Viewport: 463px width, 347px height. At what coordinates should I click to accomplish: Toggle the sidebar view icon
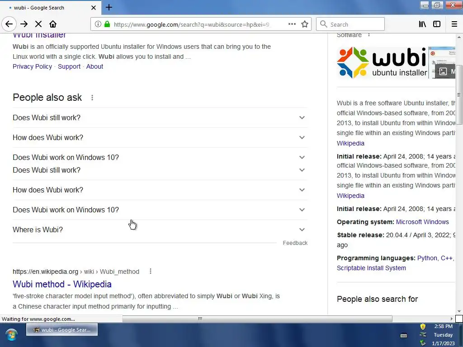click(x=437, y=24)
